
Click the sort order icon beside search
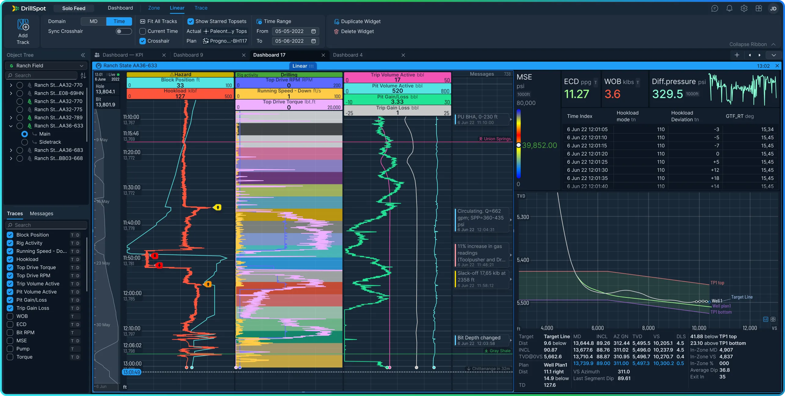click(x=83, y=75)
